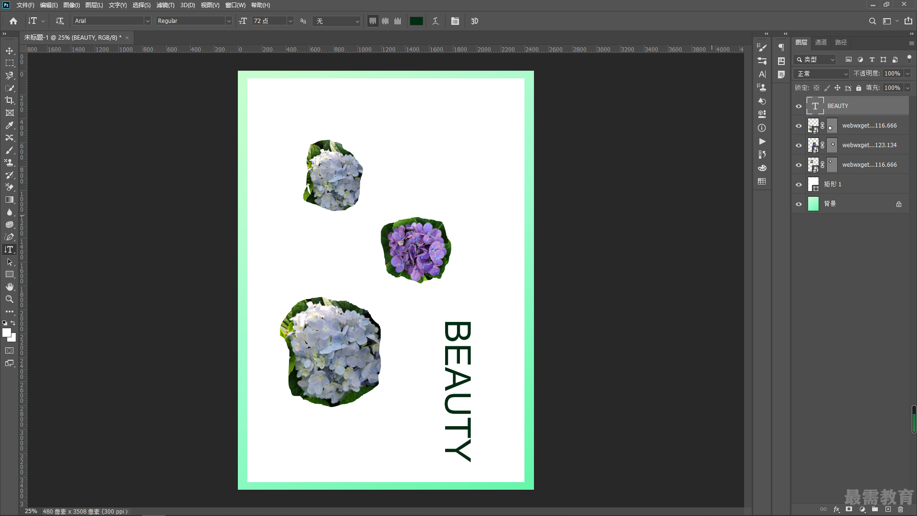Open the 类型 layer filter dropdown
Image resolution: width=917 pixels, height=516 pixels.
click(815, 60)
